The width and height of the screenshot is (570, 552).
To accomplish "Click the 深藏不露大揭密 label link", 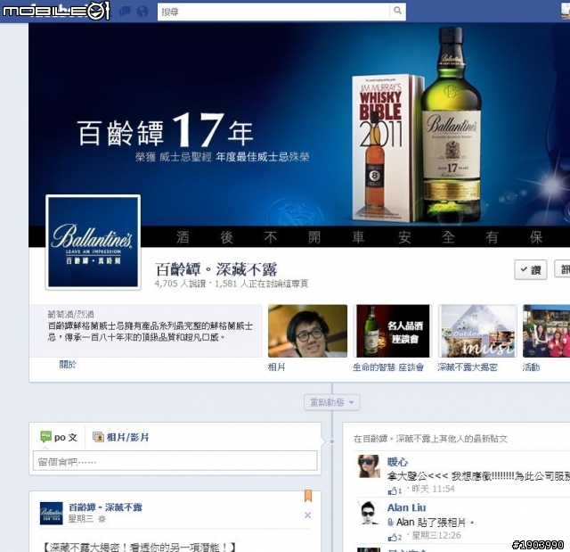I will [467, 367].
